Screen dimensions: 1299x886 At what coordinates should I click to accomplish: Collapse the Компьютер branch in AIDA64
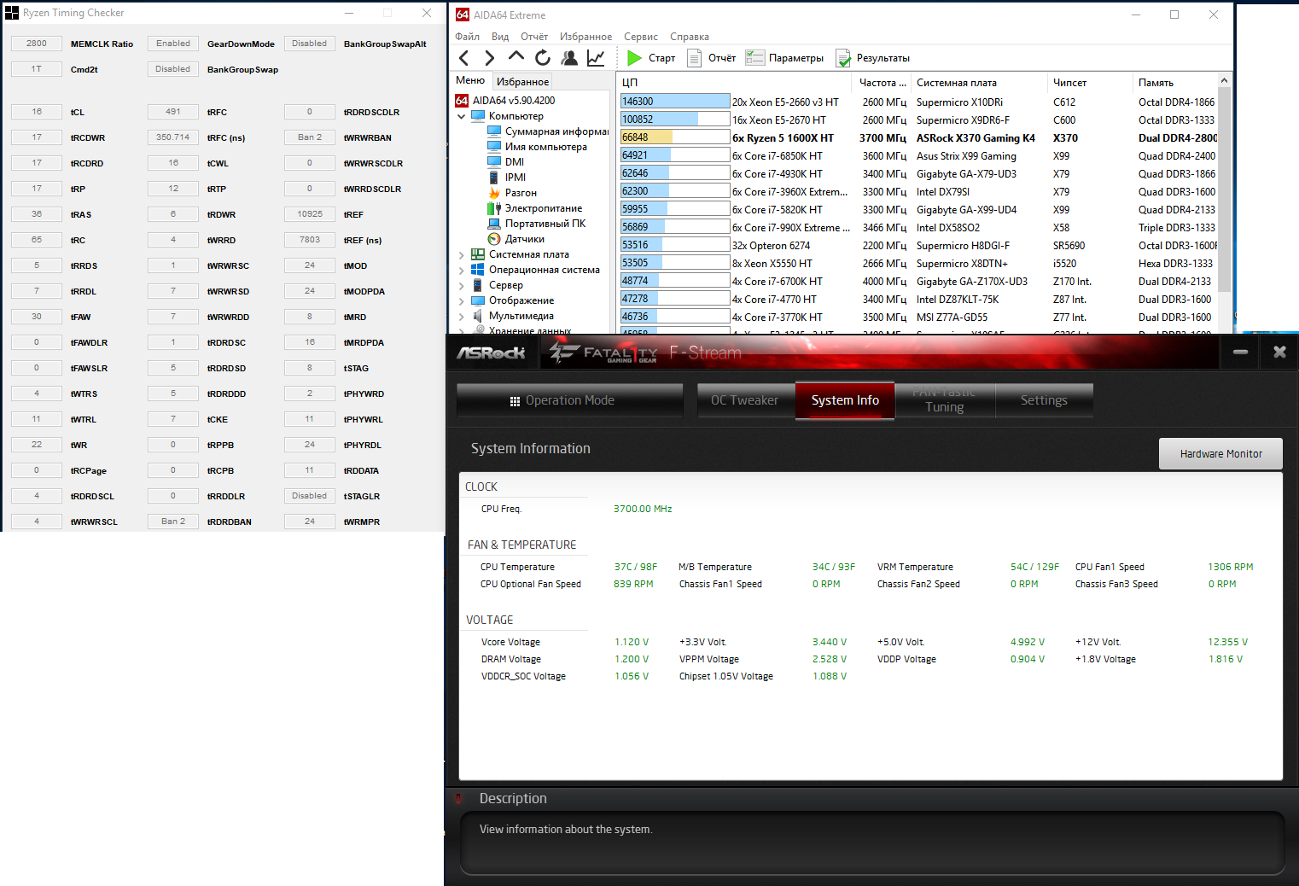462,116
